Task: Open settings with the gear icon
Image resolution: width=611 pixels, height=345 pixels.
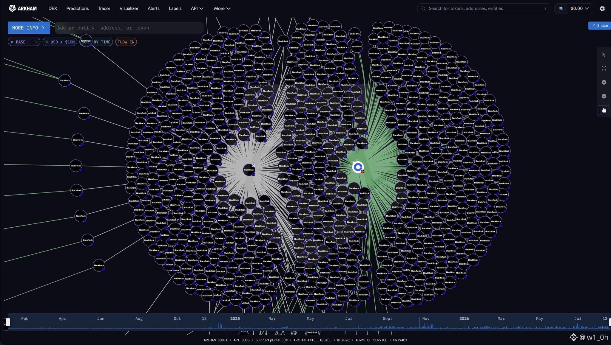Action: tap(602, 9)
